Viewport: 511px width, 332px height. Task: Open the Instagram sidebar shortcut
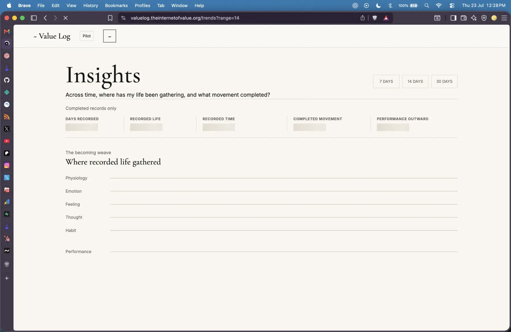click(x=7, y=165)
